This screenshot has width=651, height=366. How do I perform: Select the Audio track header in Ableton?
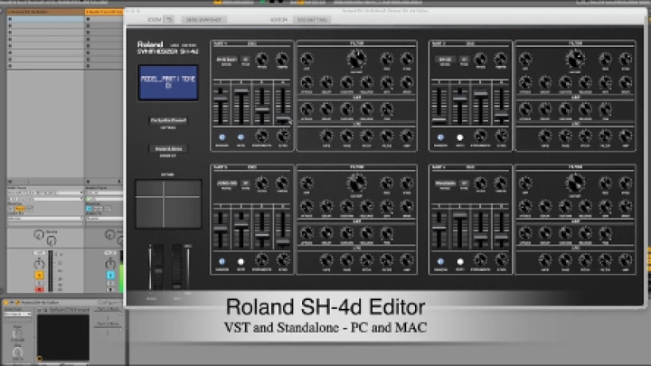click(104, 12)
